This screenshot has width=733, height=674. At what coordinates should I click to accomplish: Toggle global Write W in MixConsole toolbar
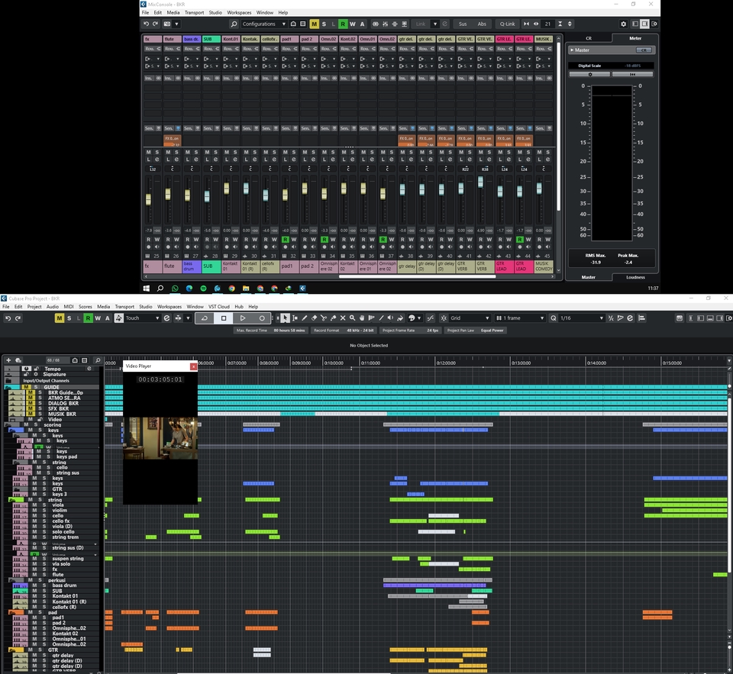coord(353,24)
